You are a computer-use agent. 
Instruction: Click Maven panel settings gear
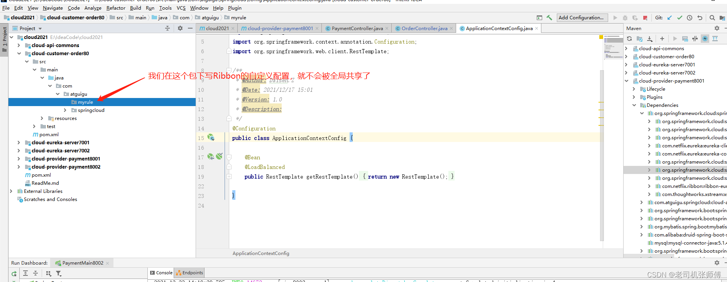(x=717, y=28)
